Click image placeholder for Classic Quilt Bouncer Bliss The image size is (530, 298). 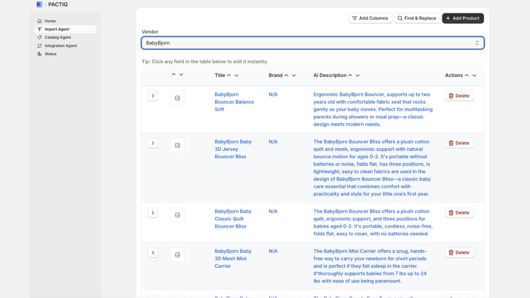click(x=178, y=215)
